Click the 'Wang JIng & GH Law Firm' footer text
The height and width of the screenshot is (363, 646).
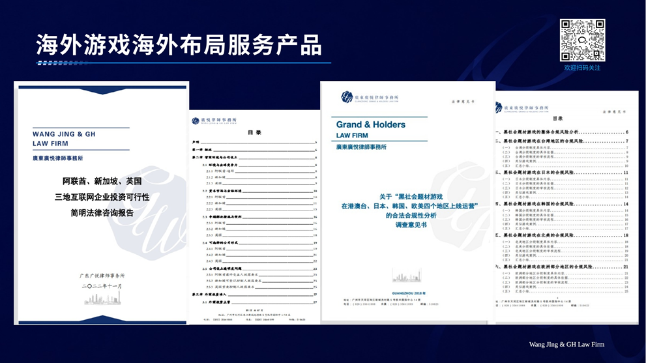click(x=566, y=345)
